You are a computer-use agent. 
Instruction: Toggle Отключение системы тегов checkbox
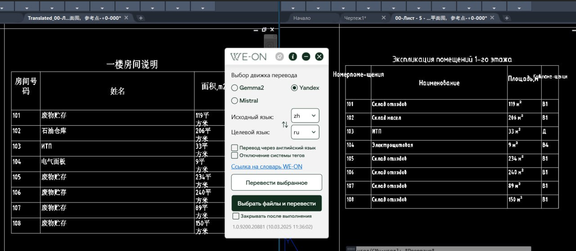235,155
